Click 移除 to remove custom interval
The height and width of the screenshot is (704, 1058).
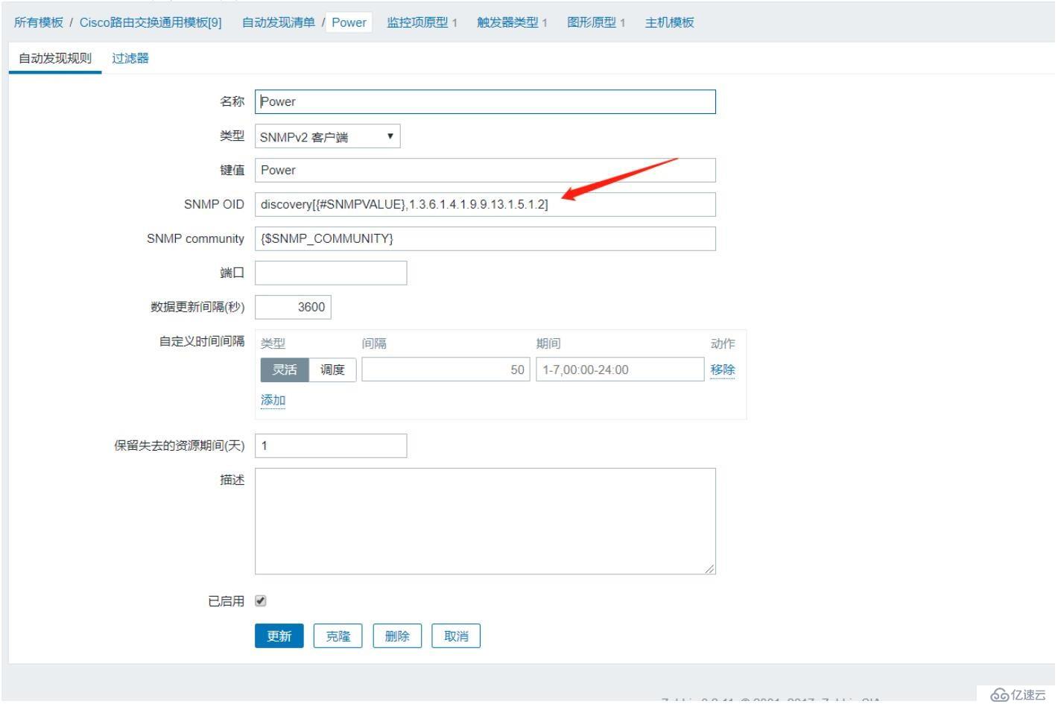723,370
